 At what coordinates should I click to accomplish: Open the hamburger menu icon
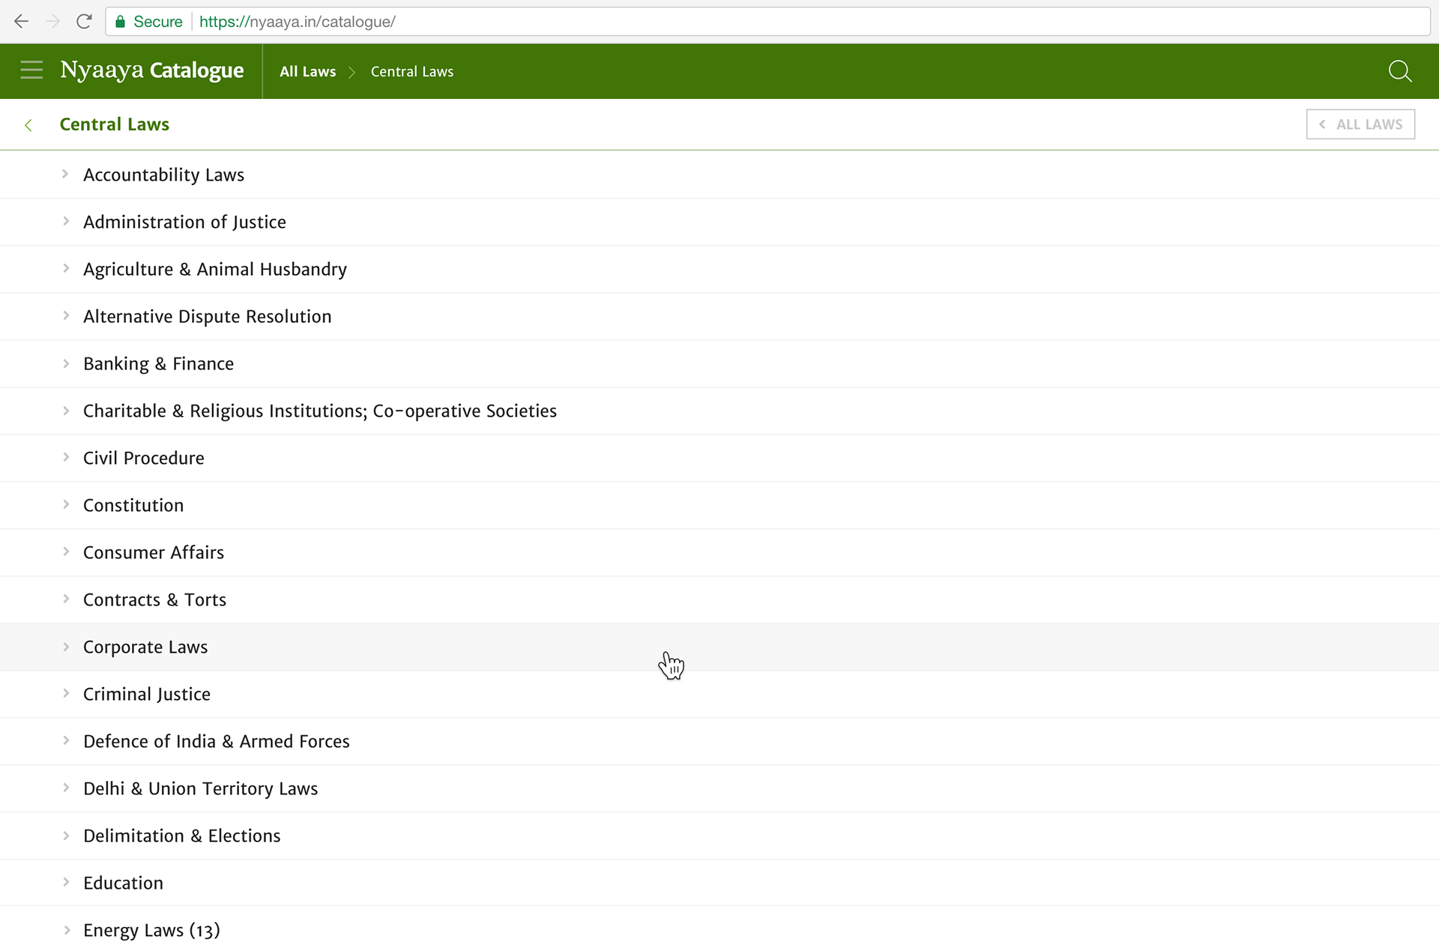[31, 70]
